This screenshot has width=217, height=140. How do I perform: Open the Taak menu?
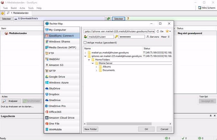5,8
